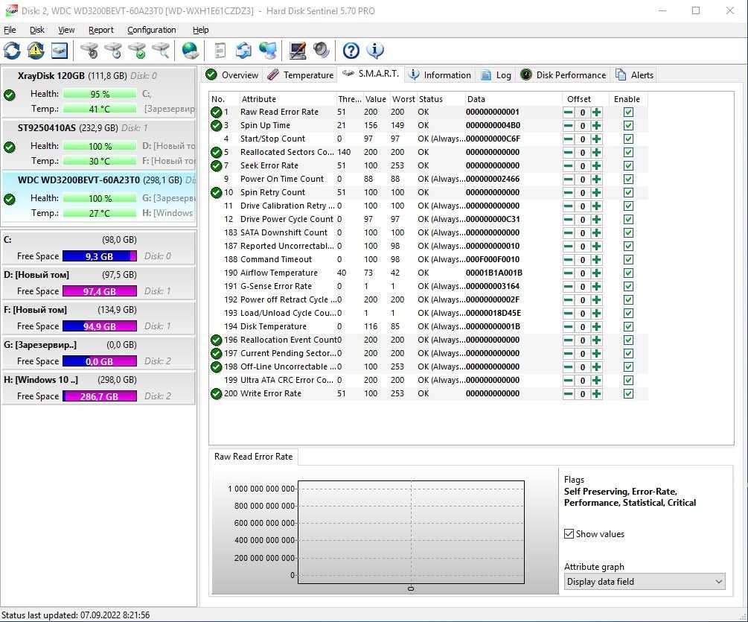Screen dimensions: 748x622
Task: Click the disk drive panel icon in toolbar
Action: (x=60, y=51)
